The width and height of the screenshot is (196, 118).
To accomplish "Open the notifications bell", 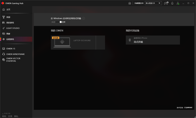I will (x=172, y=3).
